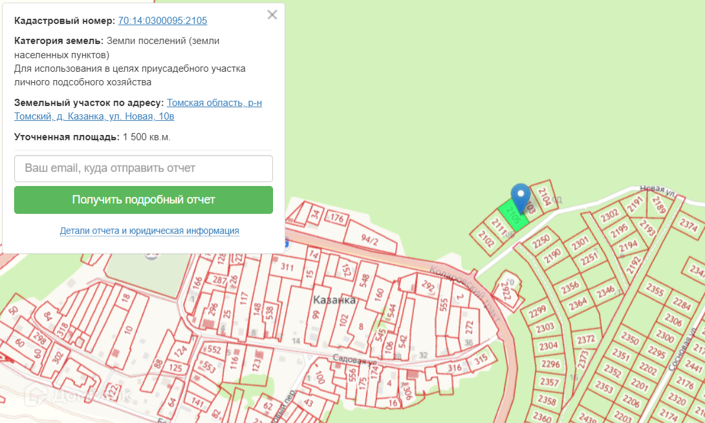This screenshot has height=423, width=705.
Task: Select parcel 2355 on the map
Action: pyautogui.click(x=655, y=289)
